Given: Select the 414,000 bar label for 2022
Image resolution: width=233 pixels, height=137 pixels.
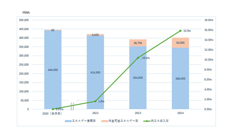Looking at the screenshot, I should pos(95,73).
